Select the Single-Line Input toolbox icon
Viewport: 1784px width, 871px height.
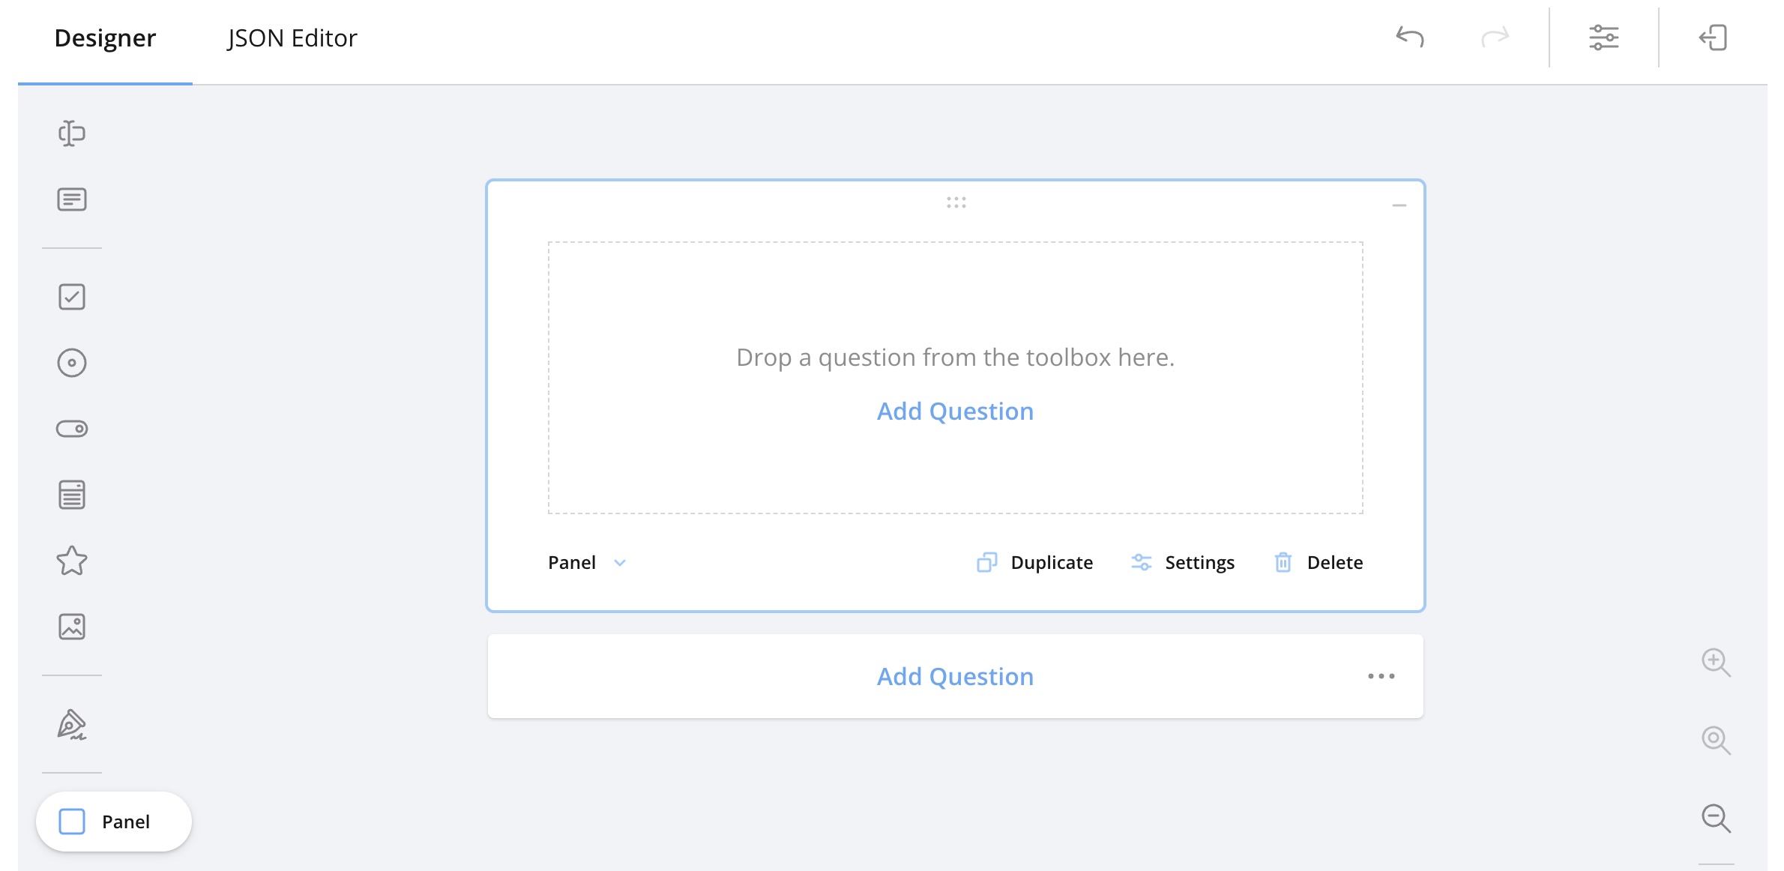click(x=72, y=133)
